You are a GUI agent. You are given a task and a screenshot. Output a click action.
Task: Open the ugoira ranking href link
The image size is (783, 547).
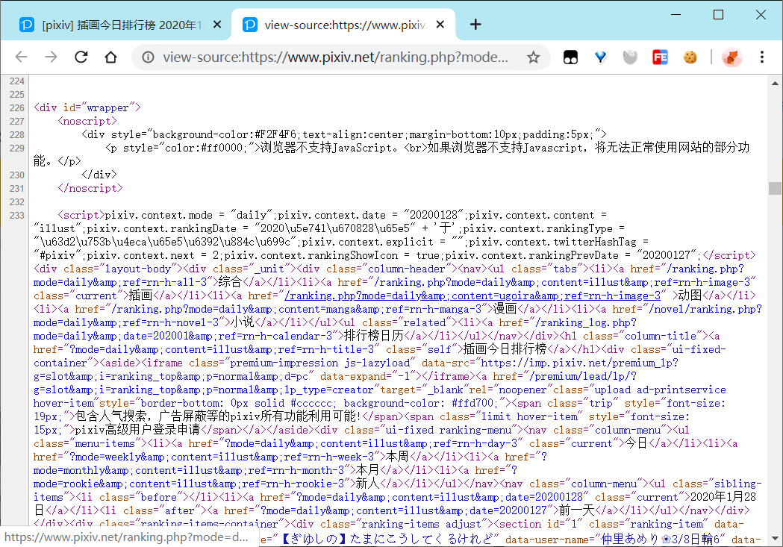(x=472, y=296)
